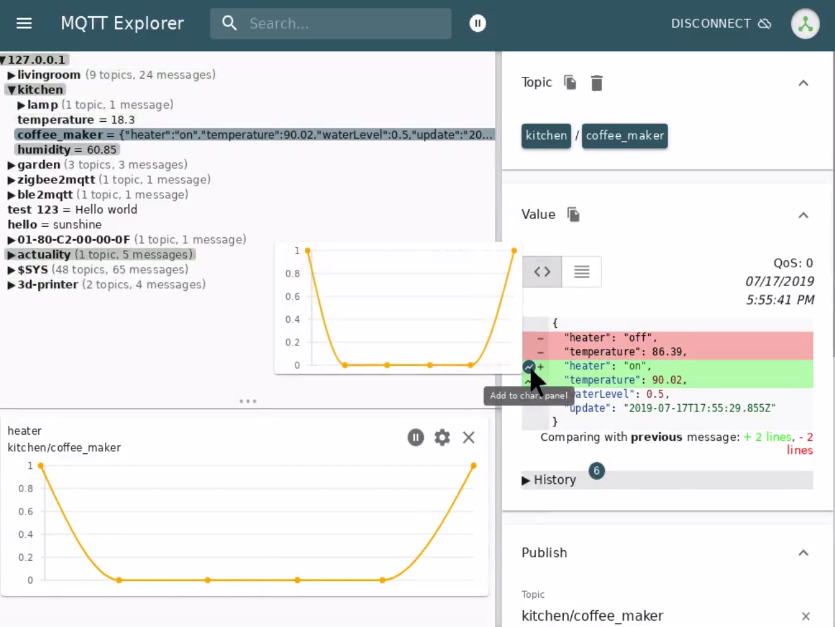This screenshot has width=835, height=627.
Task: Collapse the Publish section chevron
Action: click(803, 553)
